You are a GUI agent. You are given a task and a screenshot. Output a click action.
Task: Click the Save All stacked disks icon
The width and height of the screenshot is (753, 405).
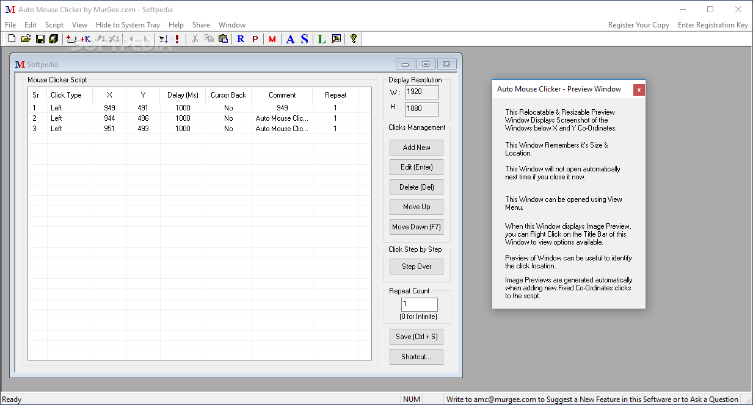(x=53, y=39)
